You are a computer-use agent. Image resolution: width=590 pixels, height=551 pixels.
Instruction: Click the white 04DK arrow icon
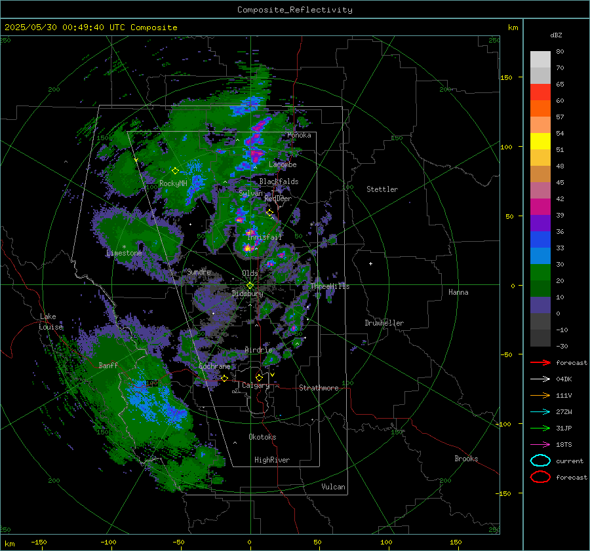tap(540, 379)
